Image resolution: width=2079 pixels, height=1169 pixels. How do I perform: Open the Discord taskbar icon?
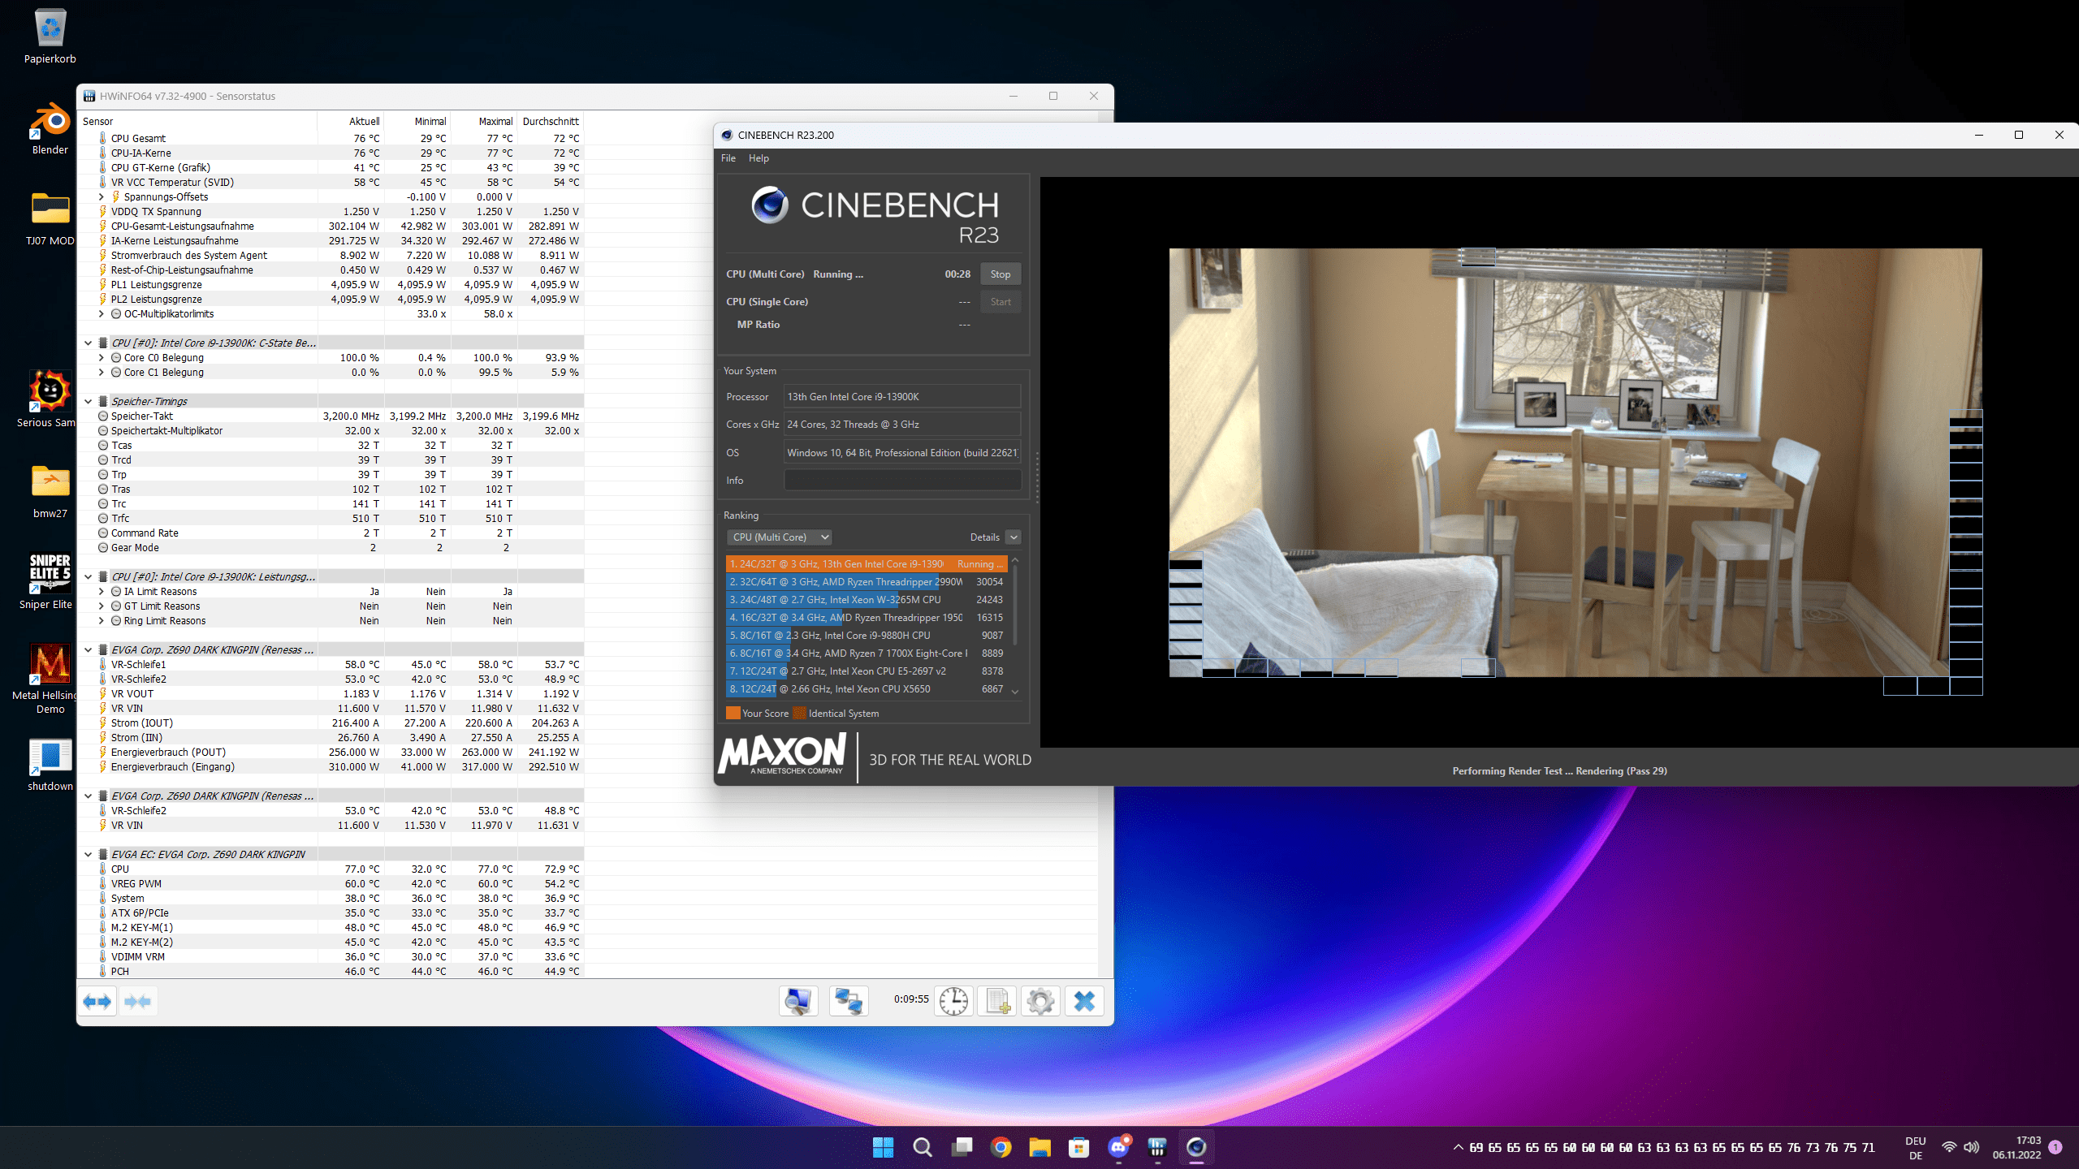pos(1118,1147)
